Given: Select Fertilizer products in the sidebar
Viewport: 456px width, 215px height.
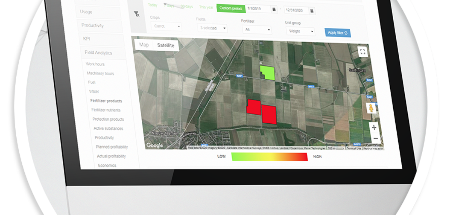Looking at the screenshot, I should (106, 101).
